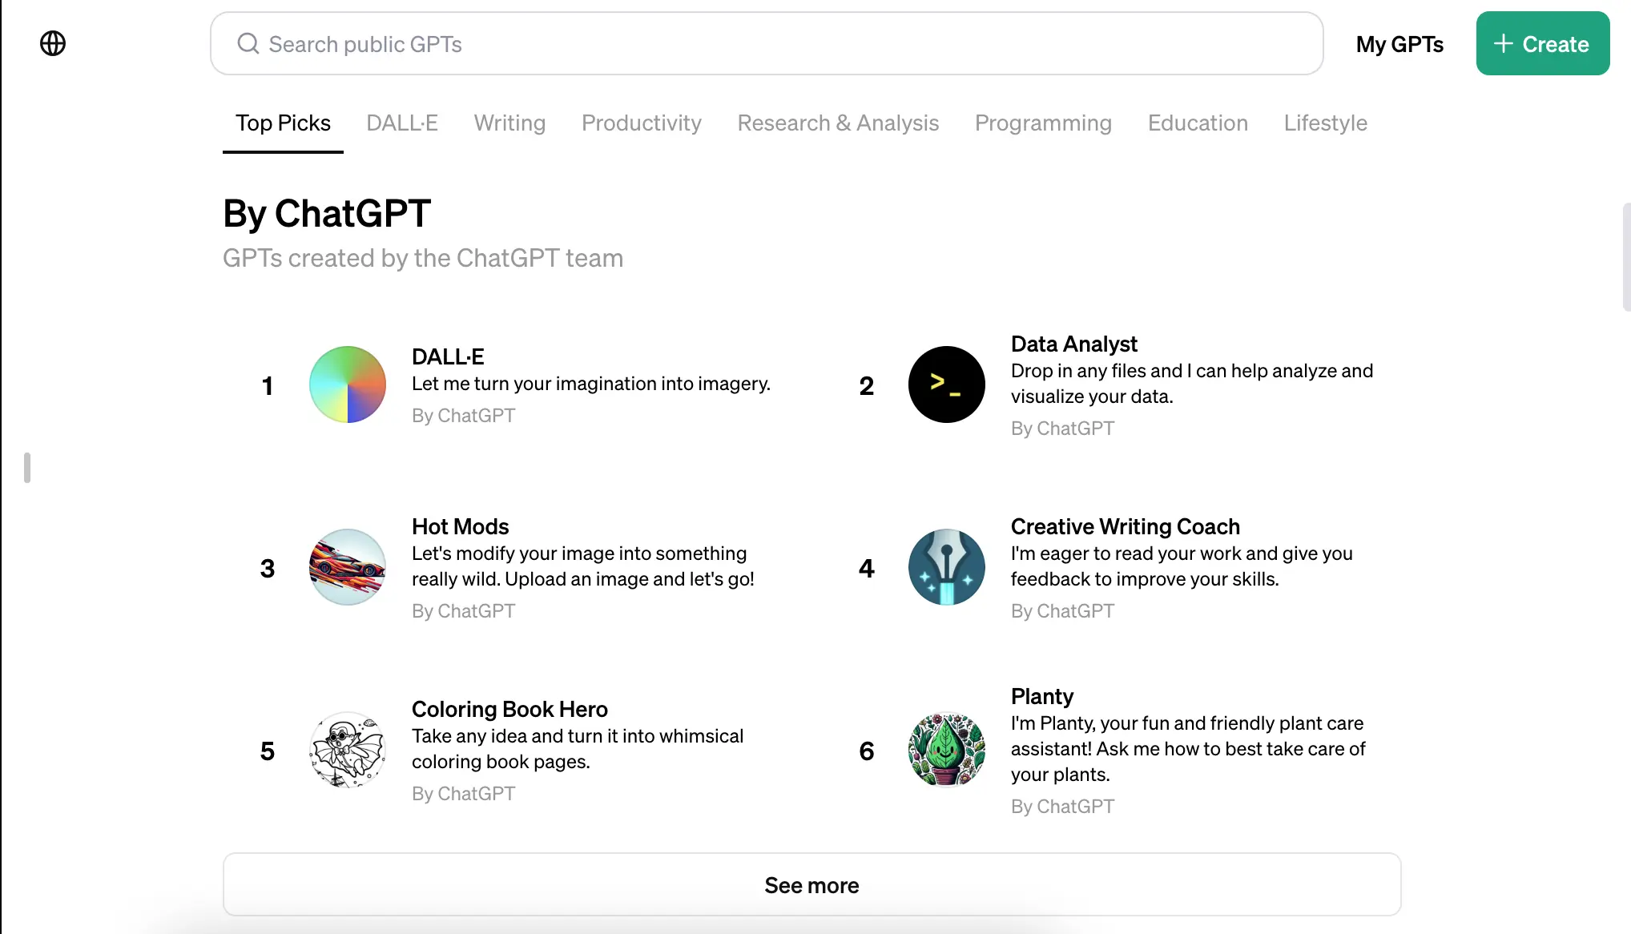The image size is (1631, 934).
Task: Open the Creative Writing Coach pen icon
Action: point(947,567)
